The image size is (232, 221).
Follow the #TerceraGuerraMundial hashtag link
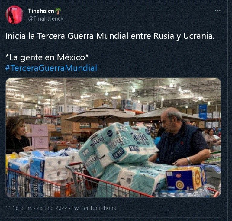point(51,68)
